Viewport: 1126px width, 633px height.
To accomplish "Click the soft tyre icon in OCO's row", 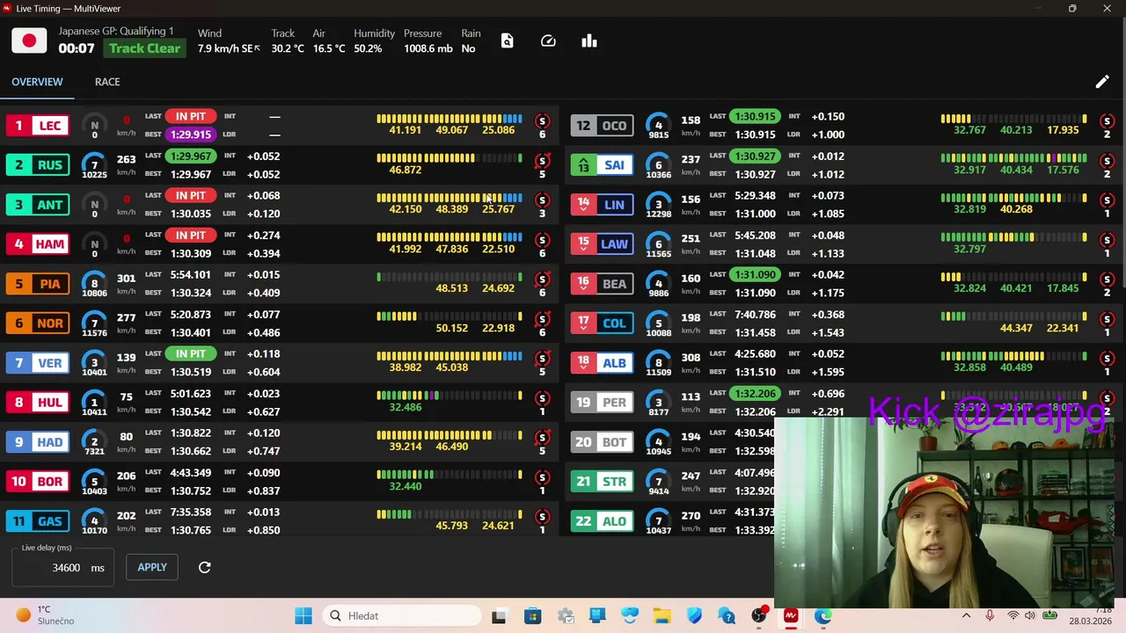I will [1107, 120].
